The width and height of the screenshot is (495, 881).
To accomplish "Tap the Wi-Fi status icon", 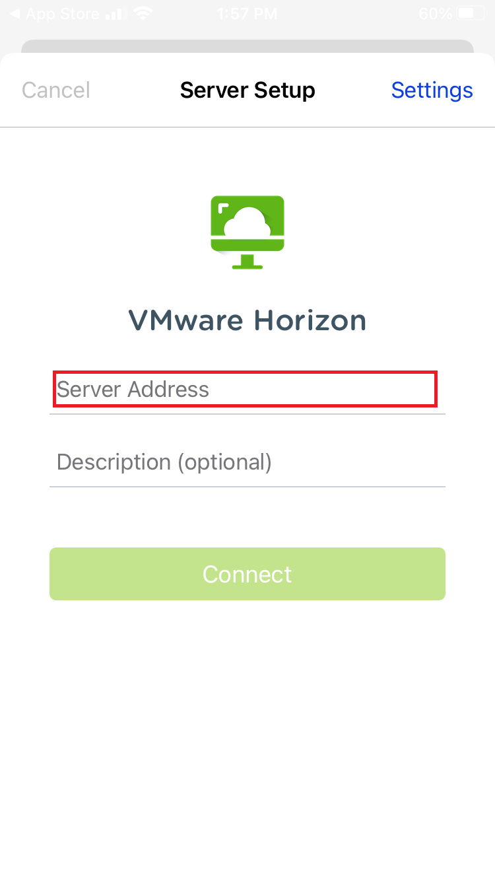I will [142, 13].
